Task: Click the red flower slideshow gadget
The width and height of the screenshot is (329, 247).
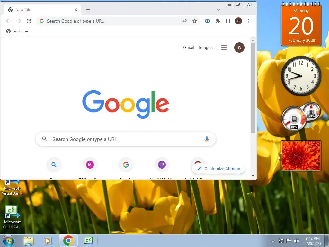Action: (301, 156)
